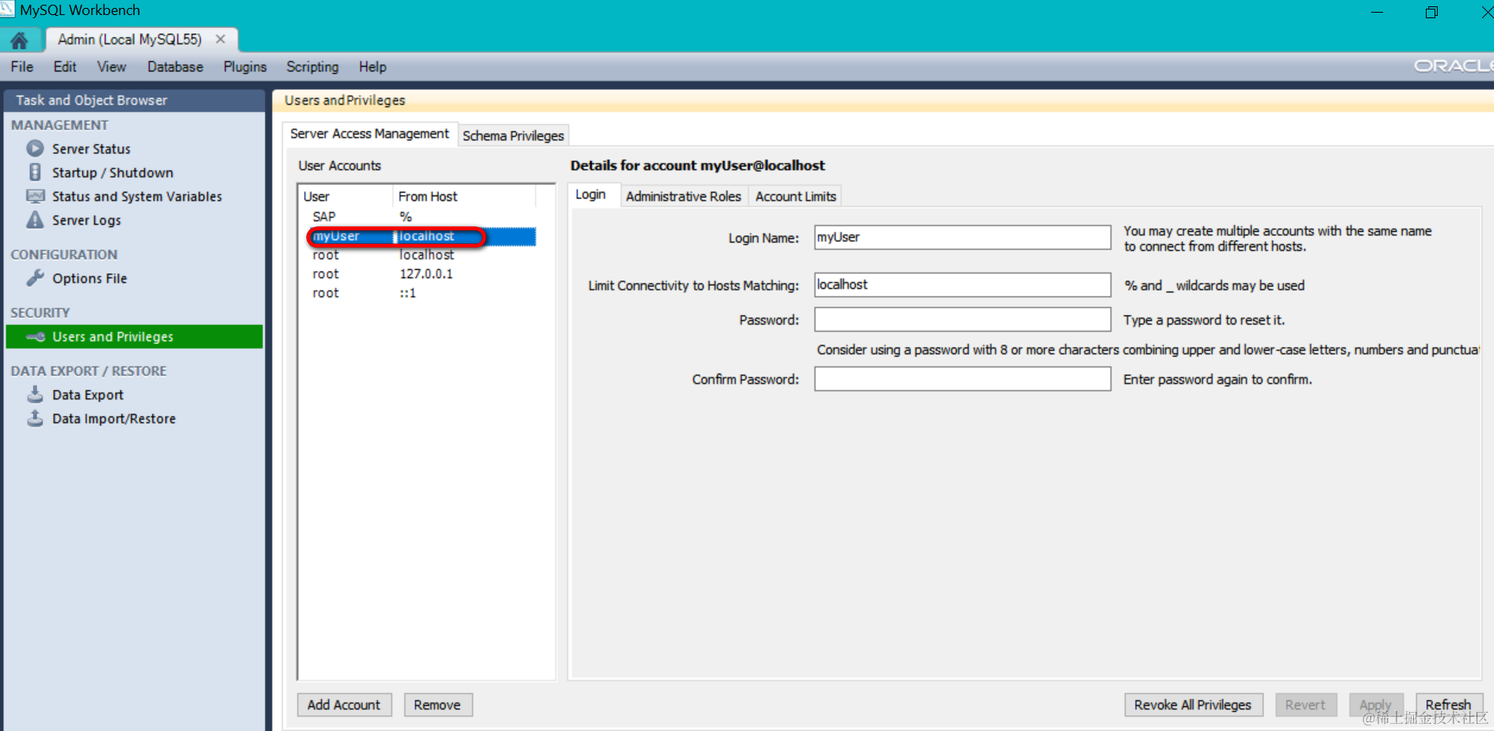Screen dimensions: 1494x731
Task: Click the Startup / Shutdown icon
Action: pos(35,172)
